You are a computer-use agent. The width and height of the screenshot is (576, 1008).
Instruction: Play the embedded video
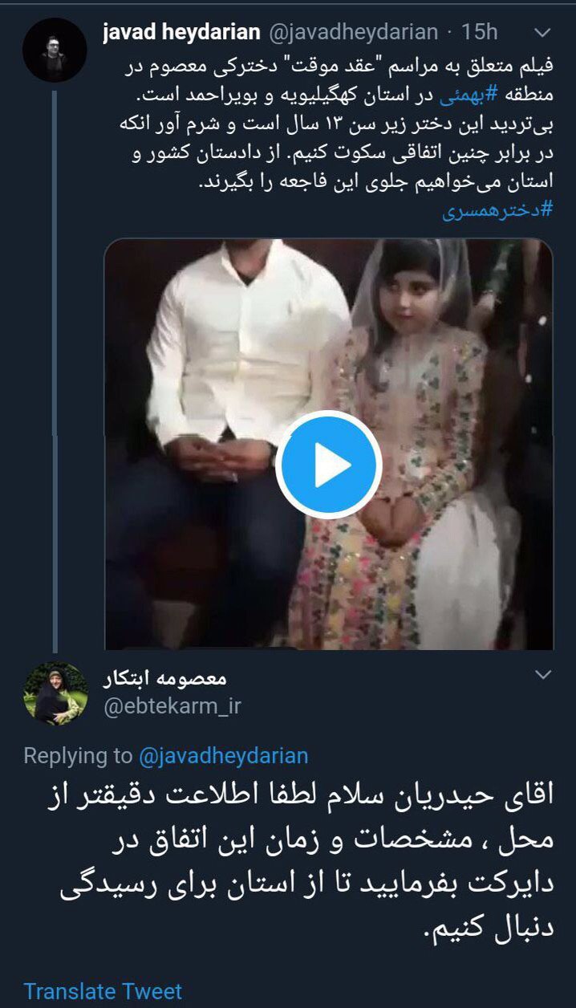coord(328,465)
